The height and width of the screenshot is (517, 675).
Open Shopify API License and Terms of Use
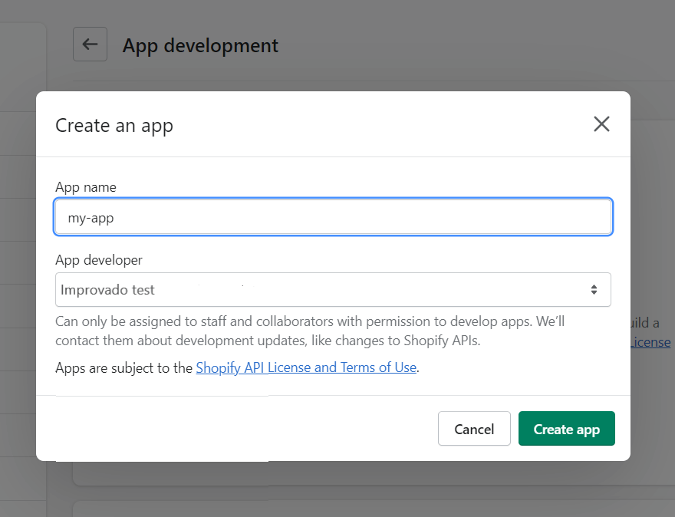[306, 367]
